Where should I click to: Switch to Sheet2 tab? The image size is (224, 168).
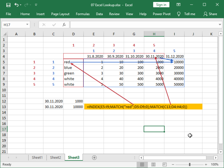(55, 157)
